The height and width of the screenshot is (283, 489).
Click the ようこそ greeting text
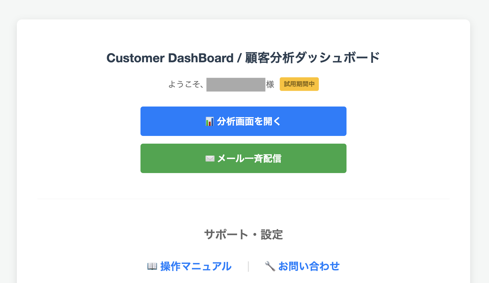[x=185, y=85]
